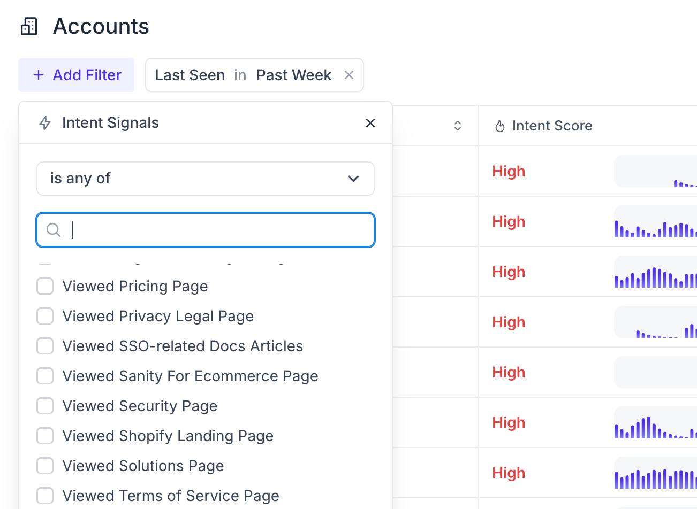This screenshot has width=697, height=509.
Task: Remove the Last Seen filter chip
Action: click(x=349, y=75)
